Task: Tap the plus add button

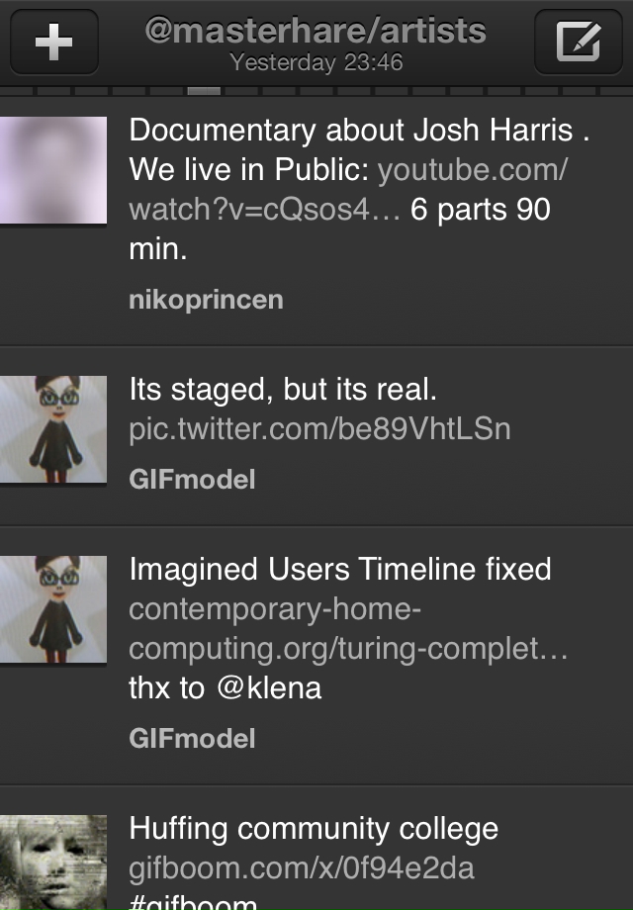Action: [54, 42]
